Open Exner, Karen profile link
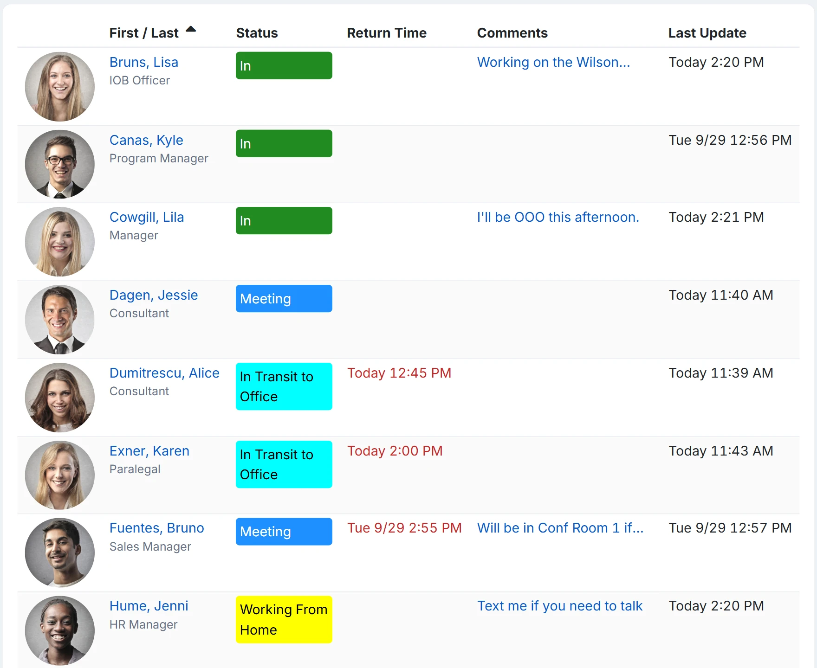817x668 pixels. (x=149, y=451)
